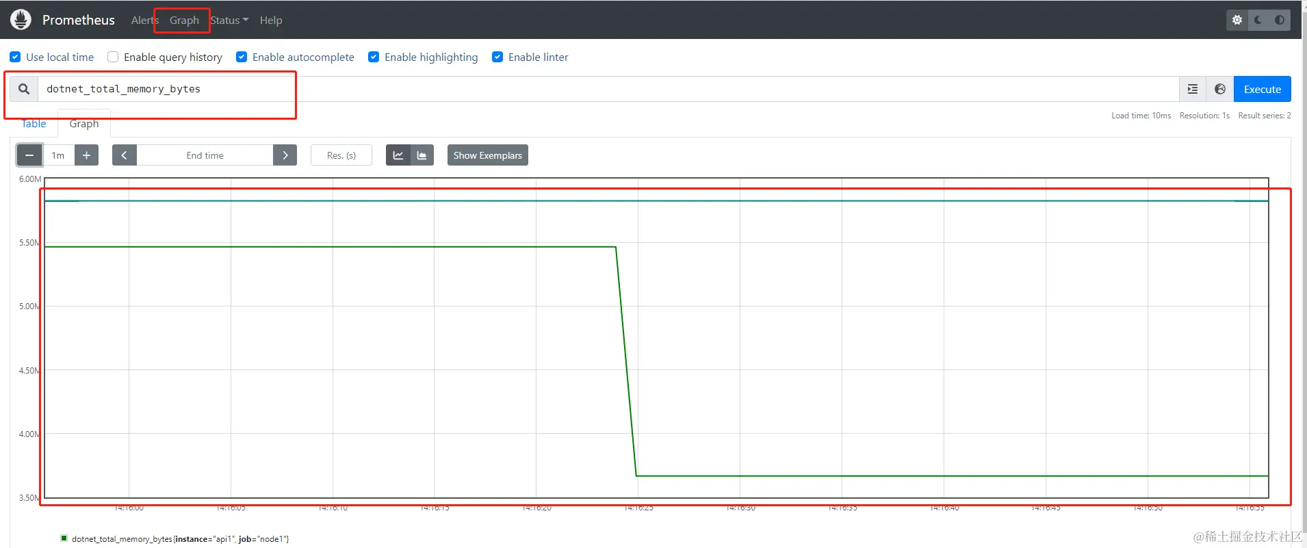Switch to half-circle contrast theme
1307x548 pixels.
click(1280, 20)
